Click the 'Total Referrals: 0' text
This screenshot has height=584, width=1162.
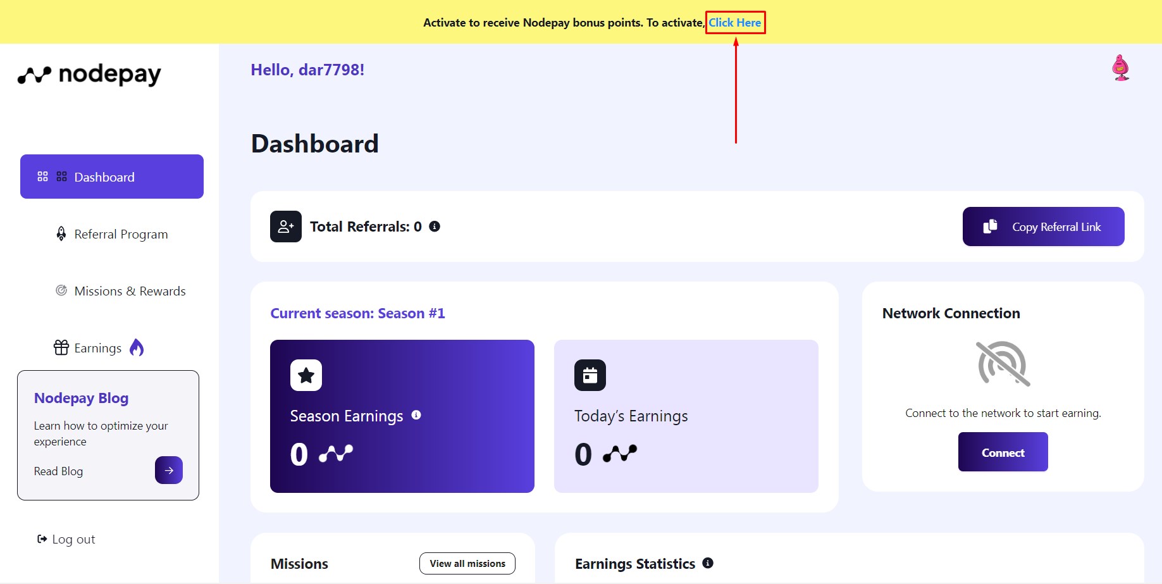click(x=366, y=227)
